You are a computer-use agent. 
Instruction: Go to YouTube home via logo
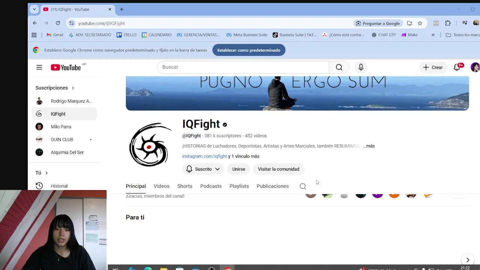tap(66, 67)
